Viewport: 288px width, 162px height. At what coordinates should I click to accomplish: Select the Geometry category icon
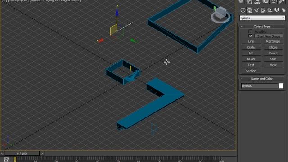point(243,10)
